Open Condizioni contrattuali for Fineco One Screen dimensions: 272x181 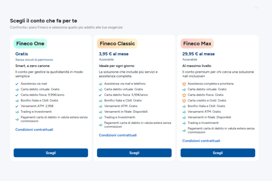click(x=34, y=130)
